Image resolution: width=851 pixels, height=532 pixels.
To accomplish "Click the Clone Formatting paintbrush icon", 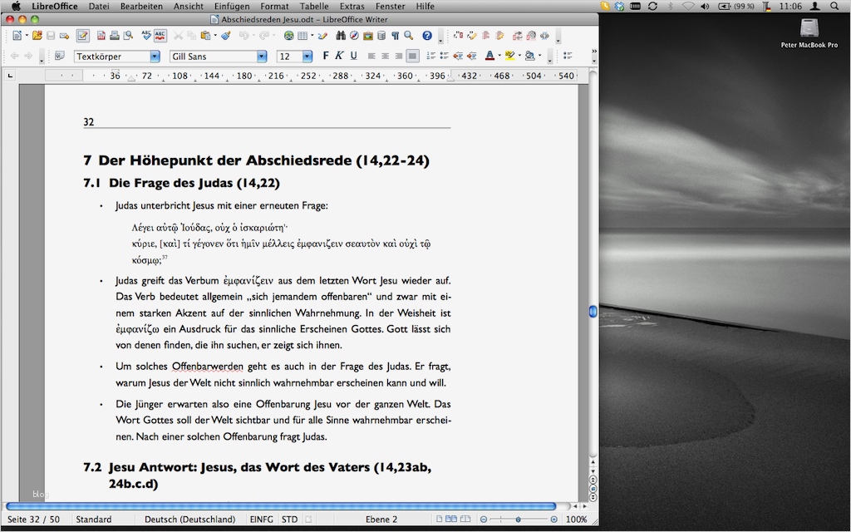I will [225, 36].
